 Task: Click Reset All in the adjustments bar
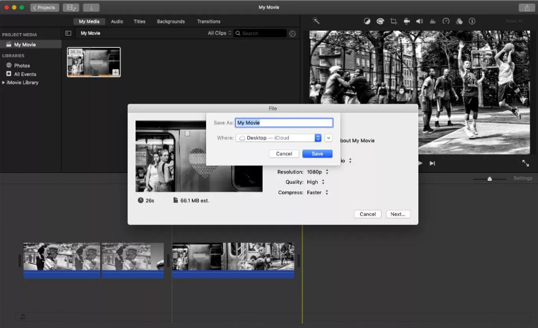514,21
